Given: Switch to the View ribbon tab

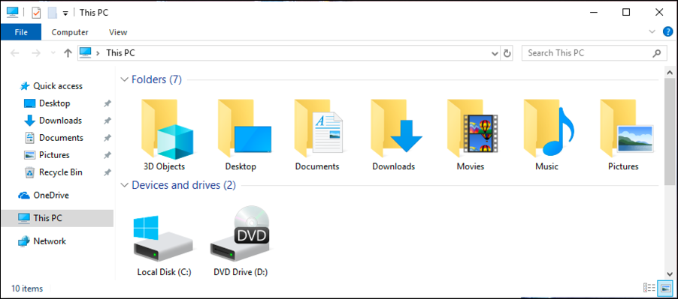Looking at the screenshot, I should click(118, 32).
